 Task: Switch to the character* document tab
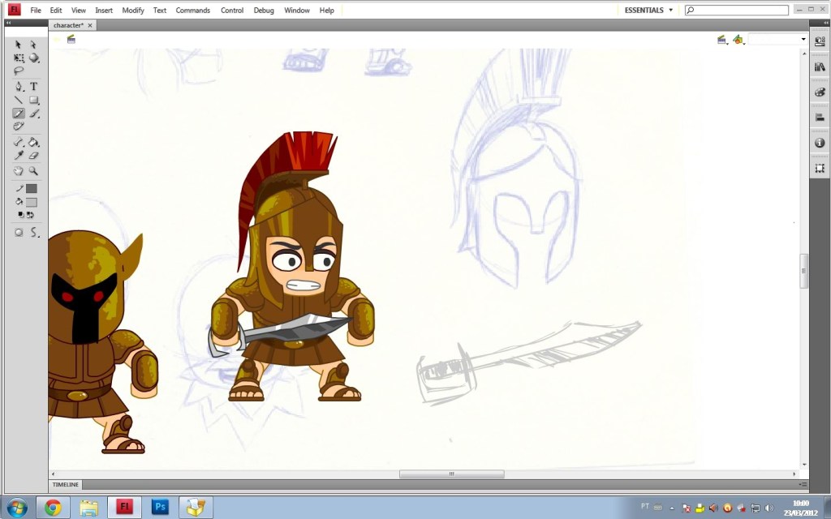tap(68, 25)
